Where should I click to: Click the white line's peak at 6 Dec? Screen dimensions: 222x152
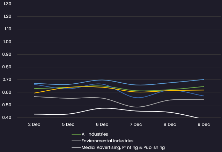[102, 108]
